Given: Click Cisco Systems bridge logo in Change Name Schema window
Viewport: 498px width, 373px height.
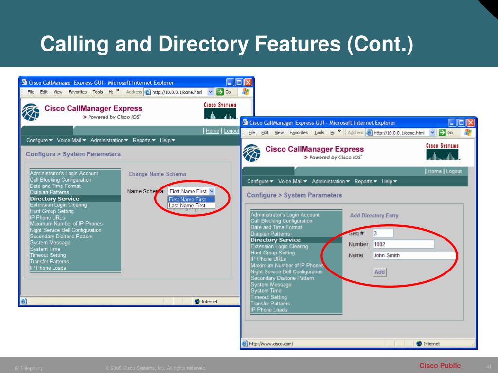Looking at the screenshot, I should (220, 111).
